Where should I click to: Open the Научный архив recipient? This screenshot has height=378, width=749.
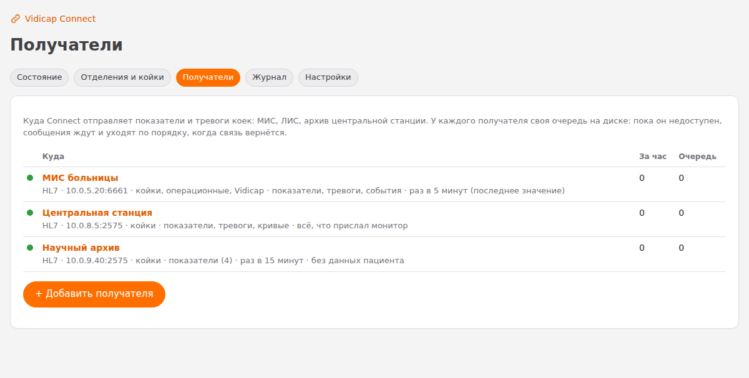(x=81, y=248)
